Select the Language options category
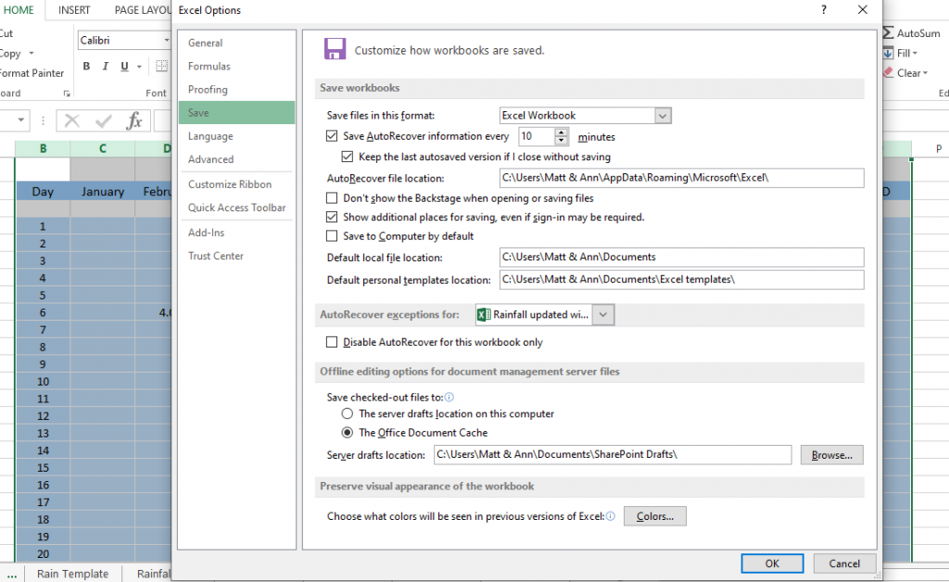949x582 pixels. 236,136
